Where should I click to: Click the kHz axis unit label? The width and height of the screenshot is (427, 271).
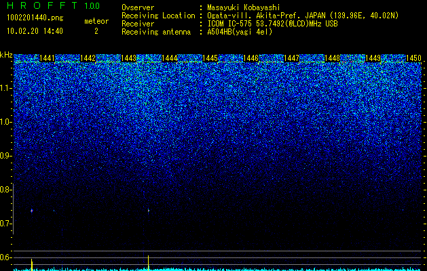(x=6, y=55)
